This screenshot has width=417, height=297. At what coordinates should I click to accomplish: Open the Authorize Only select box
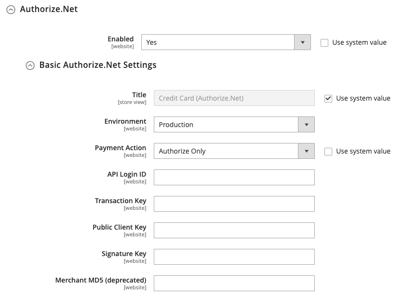point(234,151)
